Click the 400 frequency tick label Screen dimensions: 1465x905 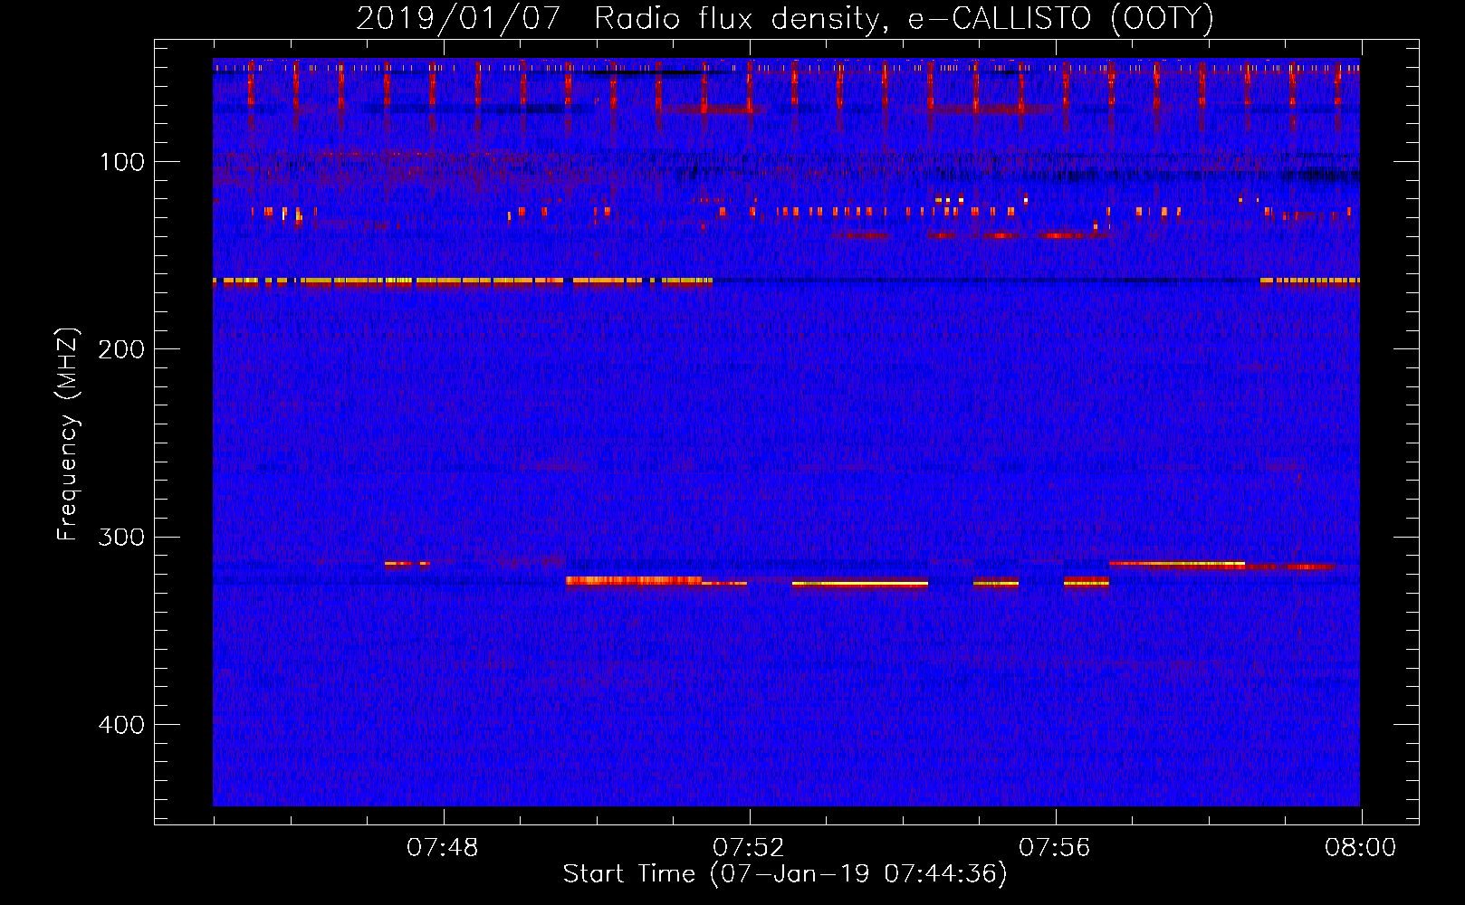point(121,725)
